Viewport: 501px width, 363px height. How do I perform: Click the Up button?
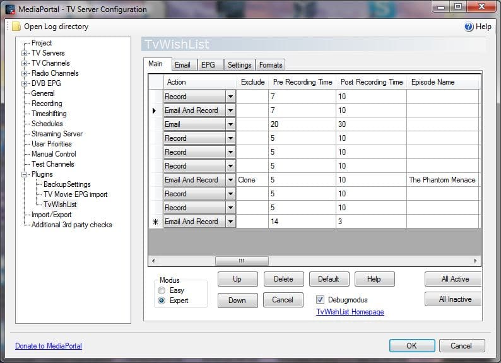coord(237,279)
